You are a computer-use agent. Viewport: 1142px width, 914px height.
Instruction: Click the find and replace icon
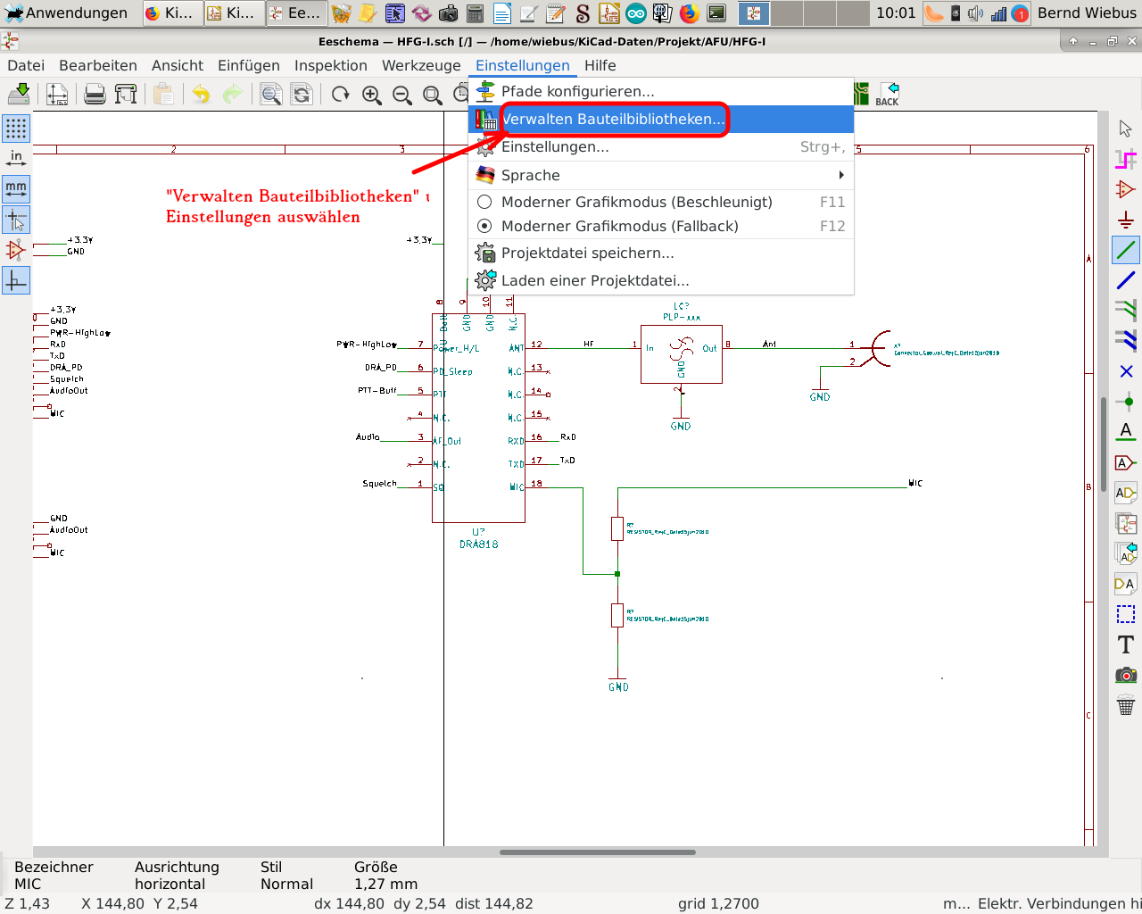pos(302,94)
